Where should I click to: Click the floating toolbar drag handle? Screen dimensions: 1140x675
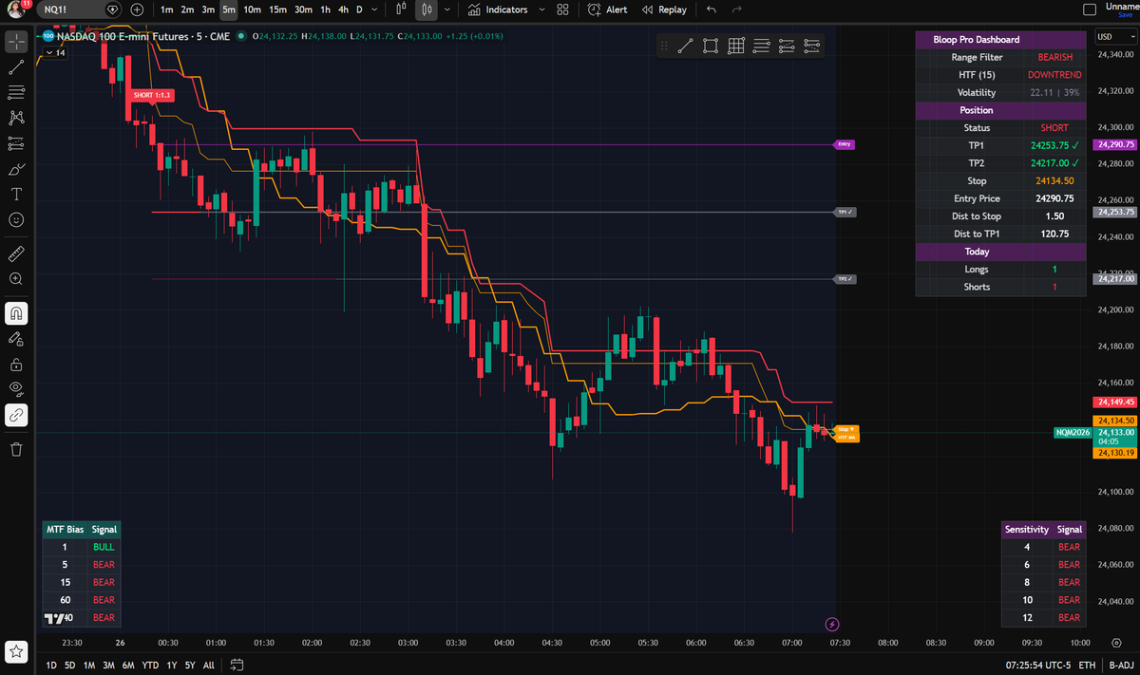(x=665, y=45)
